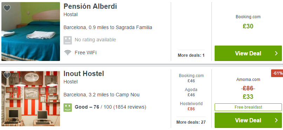View Deal for Inout Hostel

point(248,120)
